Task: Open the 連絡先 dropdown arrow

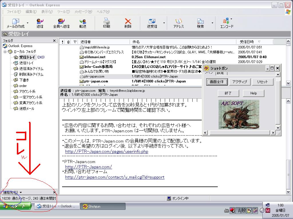Action: click(21, 192)
